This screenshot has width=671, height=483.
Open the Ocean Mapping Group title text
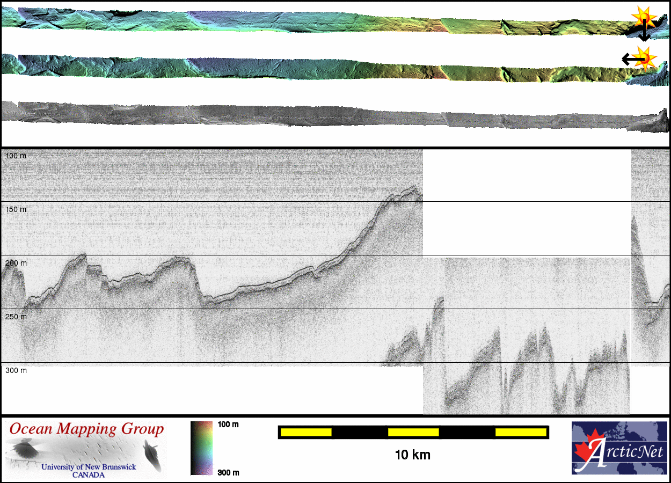click(86, 429)
